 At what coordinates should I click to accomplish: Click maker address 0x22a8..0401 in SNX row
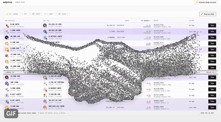159,37
